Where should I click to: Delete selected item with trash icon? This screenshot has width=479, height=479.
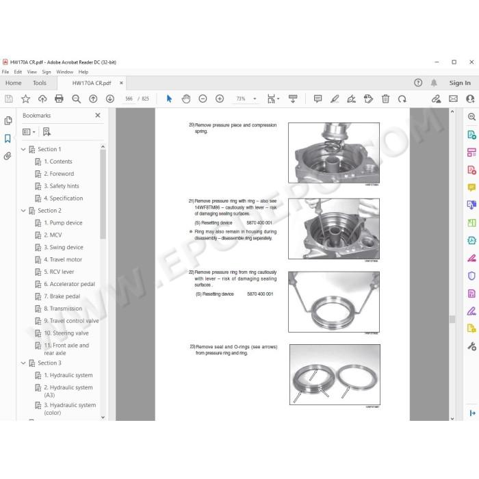click(x=385, y=99)
